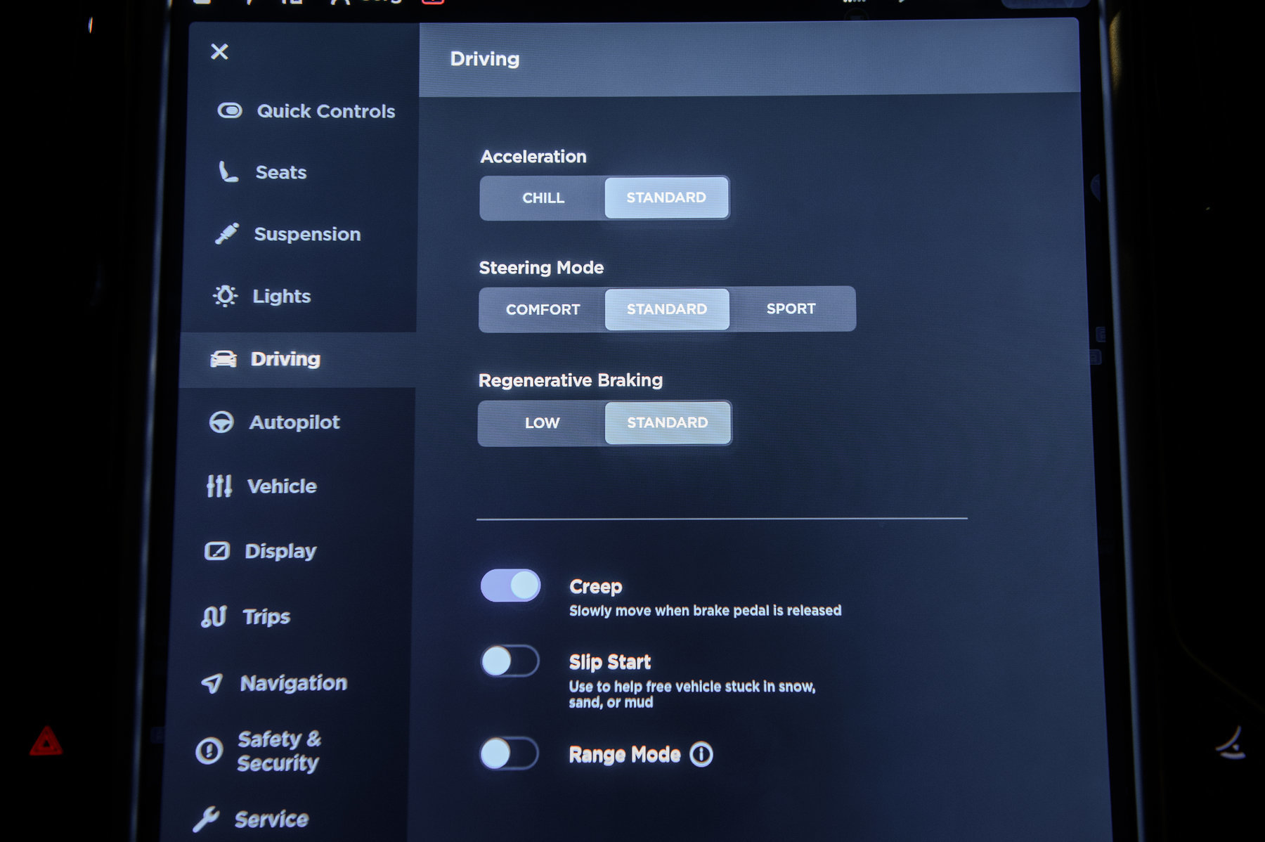Click the Quick Controls toggle icon
1265x842 pixels.
pos(230,111)
